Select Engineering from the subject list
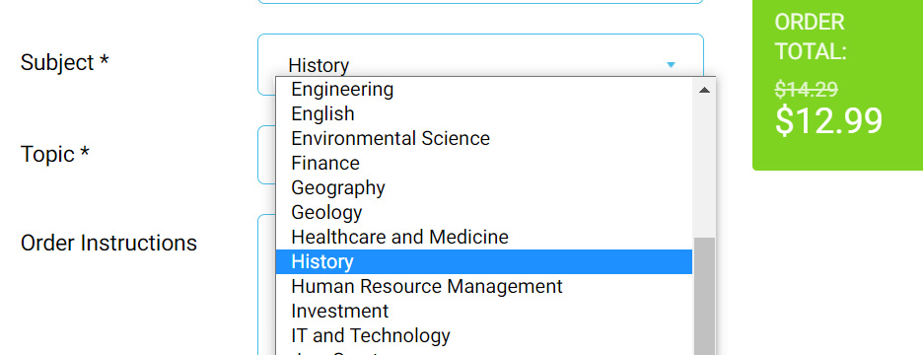This screenshot has width=923, height=355. (x=484, y=90)
